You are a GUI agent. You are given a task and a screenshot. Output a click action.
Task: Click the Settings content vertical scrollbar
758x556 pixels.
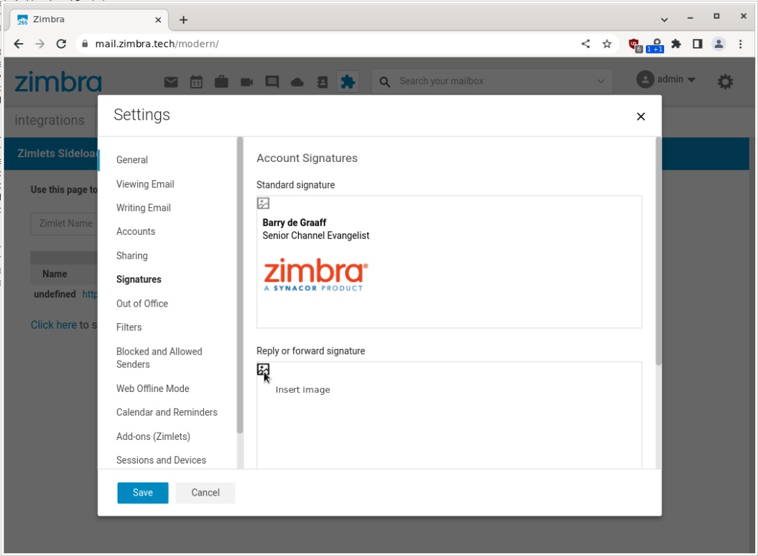[x=658, y=250]
